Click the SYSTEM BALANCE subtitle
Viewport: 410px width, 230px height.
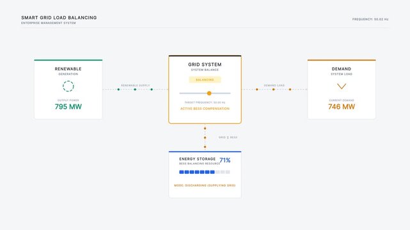click(205, 70)
